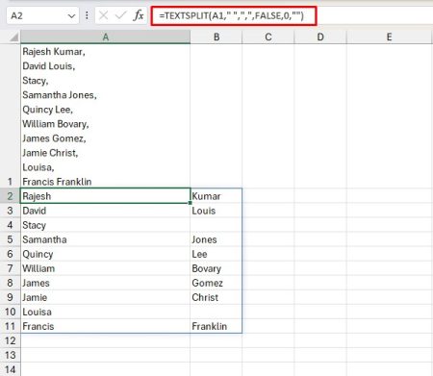
Task: Click the cell containing Stacy in row 4
Action: (105, 225)
